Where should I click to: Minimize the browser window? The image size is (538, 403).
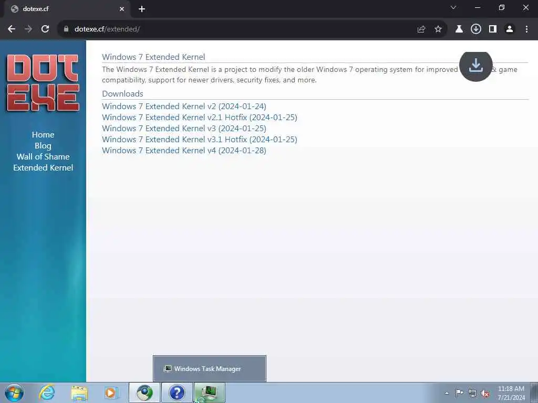pos(477,7)
